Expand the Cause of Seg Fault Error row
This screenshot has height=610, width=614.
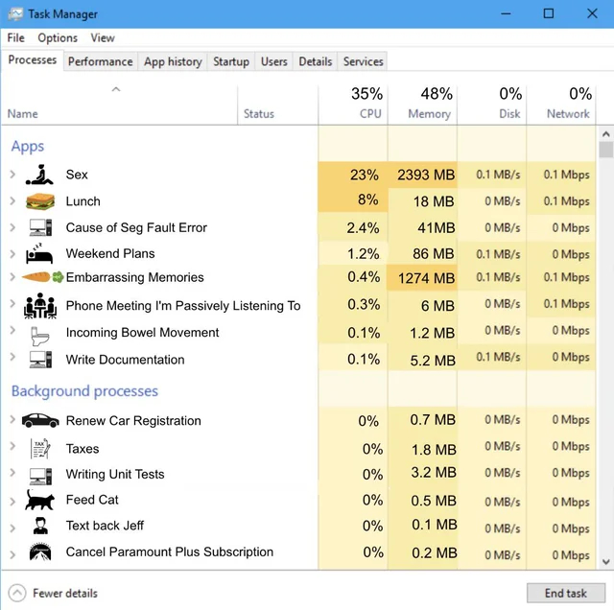[x=12, y=227]
